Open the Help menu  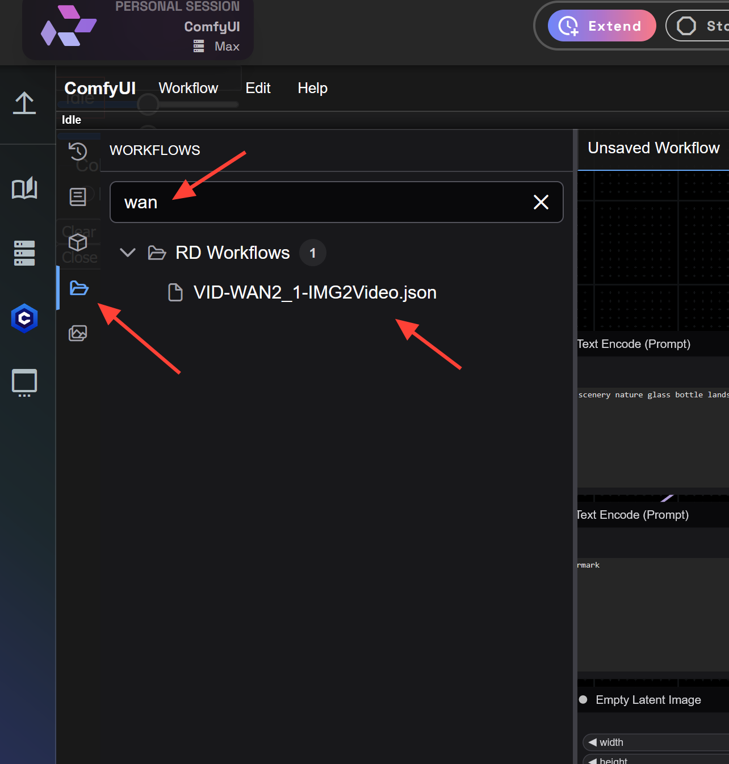coord(312,89)
